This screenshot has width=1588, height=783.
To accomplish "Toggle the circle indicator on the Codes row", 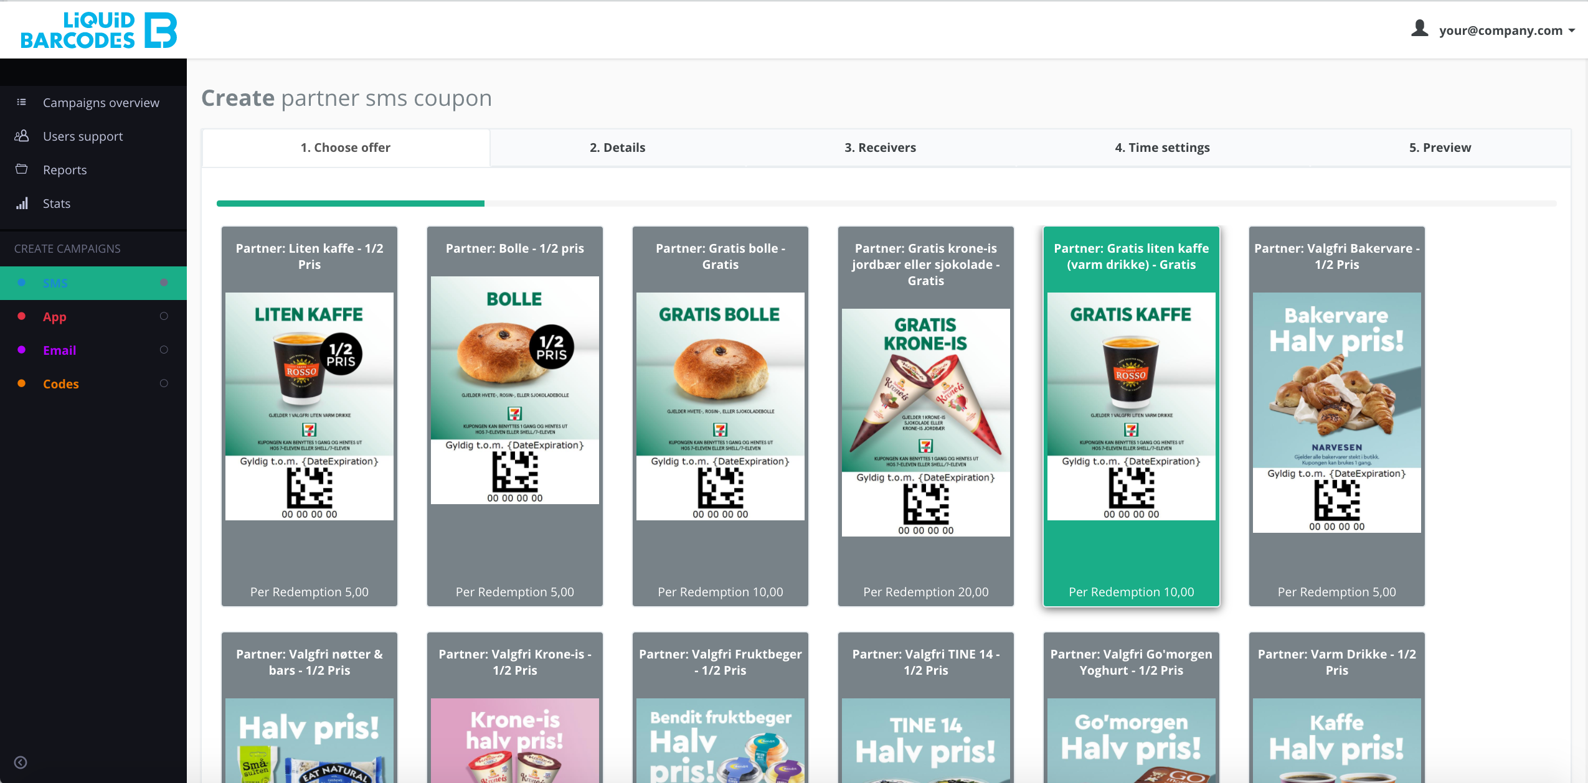I will click(164, 383).
